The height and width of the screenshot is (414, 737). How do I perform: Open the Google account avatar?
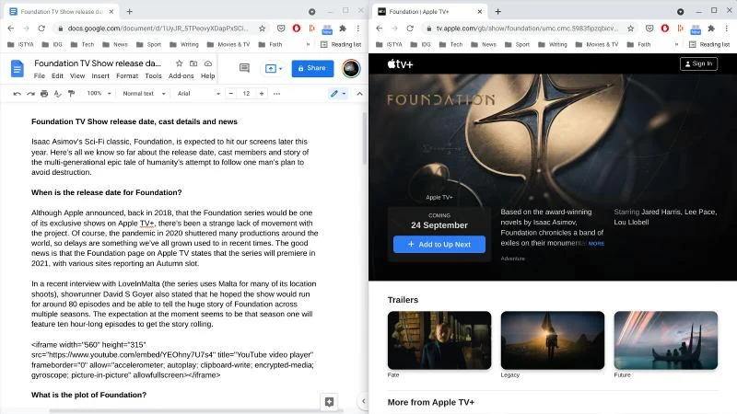pos(351,68)
